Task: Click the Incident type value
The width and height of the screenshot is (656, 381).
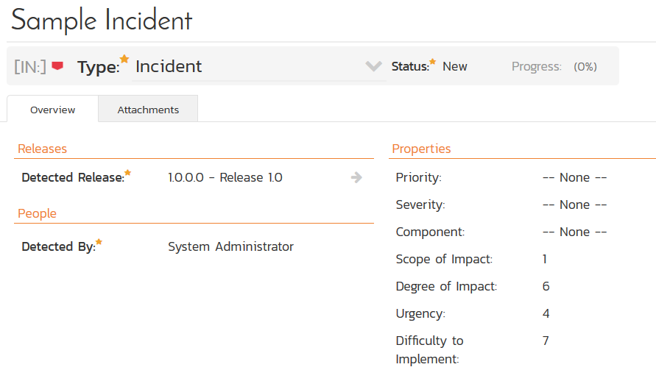Action: (169, 66)
